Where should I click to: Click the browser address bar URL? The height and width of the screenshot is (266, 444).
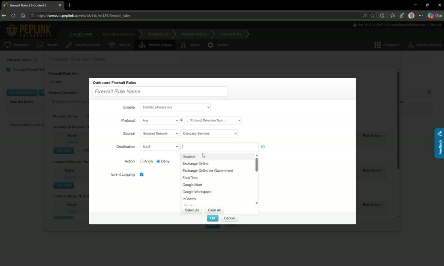(x=84, y=16)
